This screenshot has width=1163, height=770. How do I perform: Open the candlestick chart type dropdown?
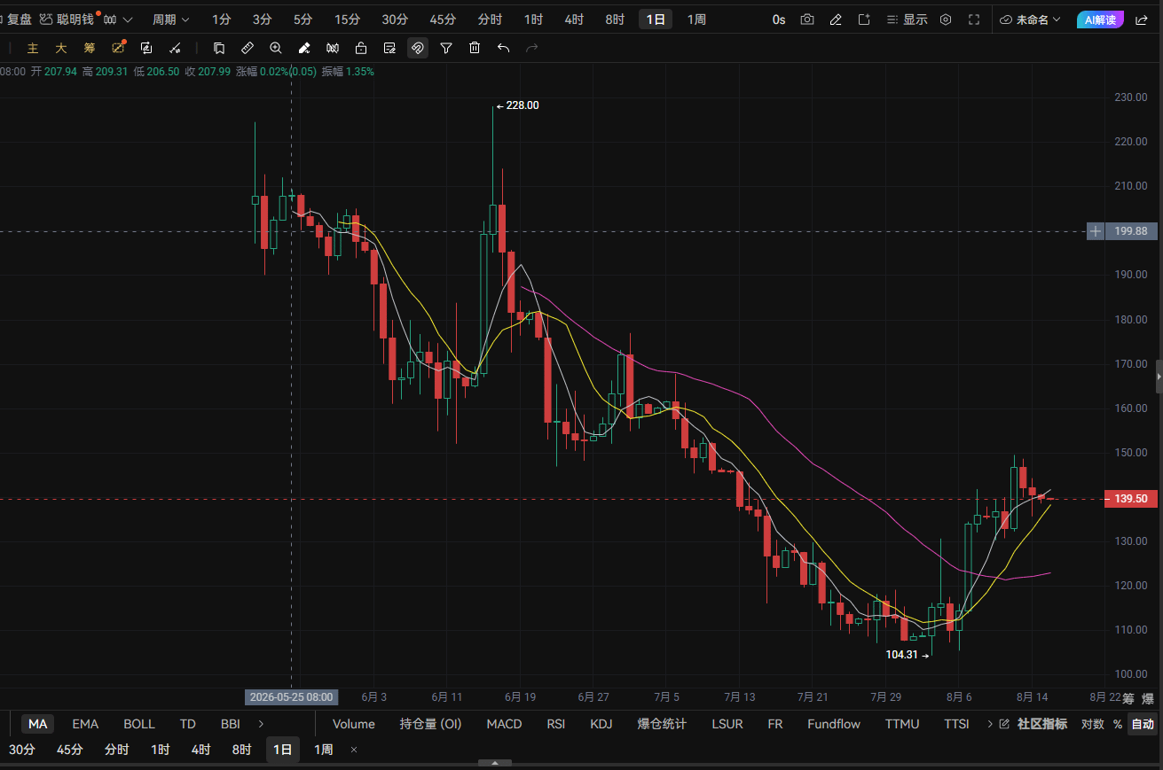coord(118,19)
